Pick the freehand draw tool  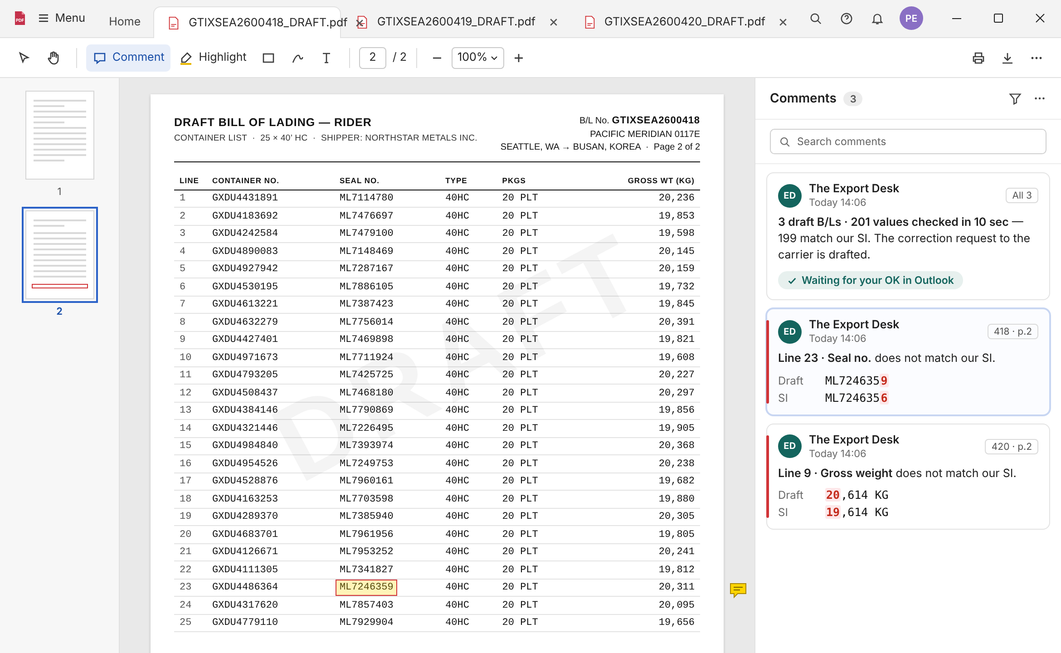pos(297,58)
